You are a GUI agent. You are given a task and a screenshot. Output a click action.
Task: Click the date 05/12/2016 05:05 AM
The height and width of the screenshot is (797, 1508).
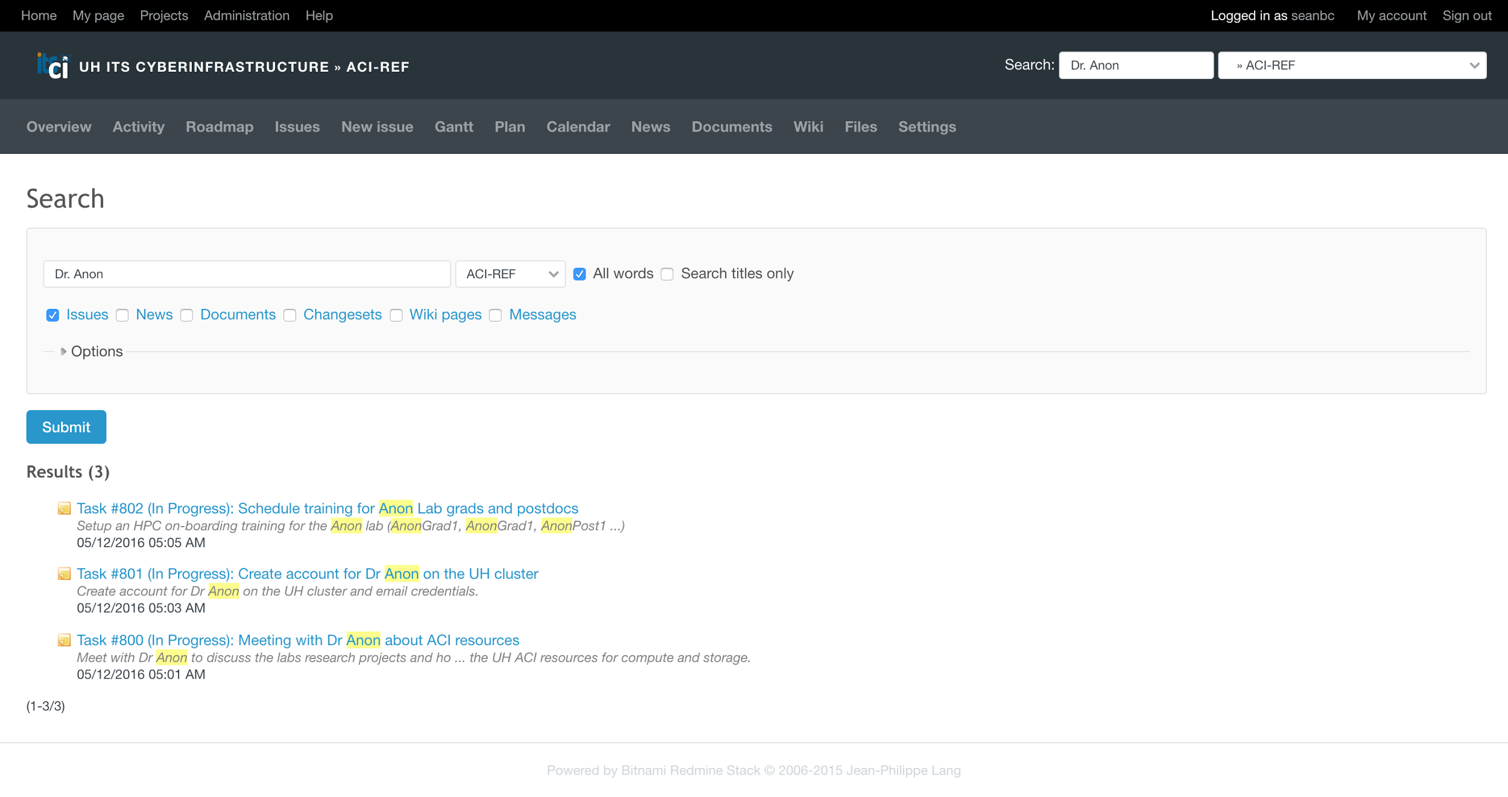[x=141, y=542]
